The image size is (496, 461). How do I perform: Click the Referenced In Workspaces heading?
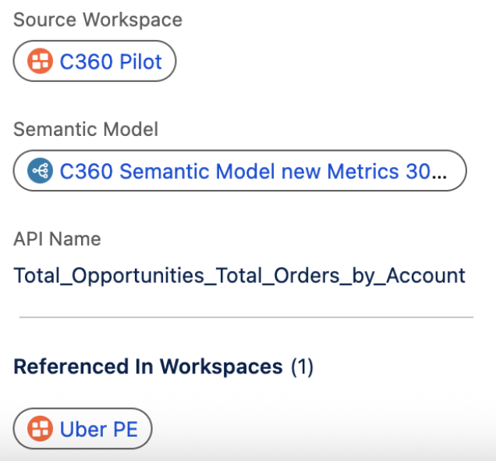click(x=148, y=366)
